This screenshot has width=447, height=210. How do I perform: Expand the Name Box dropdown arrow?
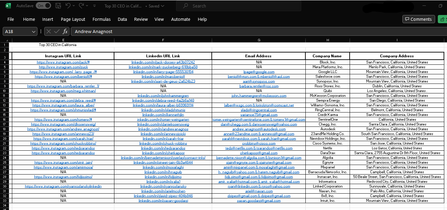pos(34,31)
